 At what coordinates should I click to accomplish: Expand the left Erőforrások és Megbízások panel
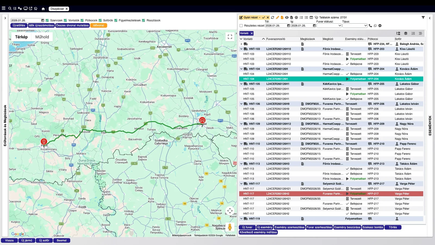(x=5, y=18)
